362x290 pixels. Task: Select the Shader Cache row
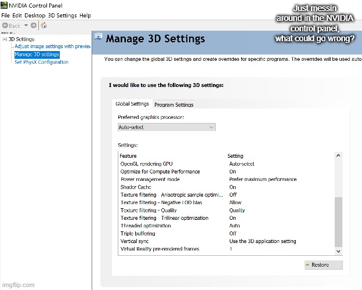click(226, 187)
